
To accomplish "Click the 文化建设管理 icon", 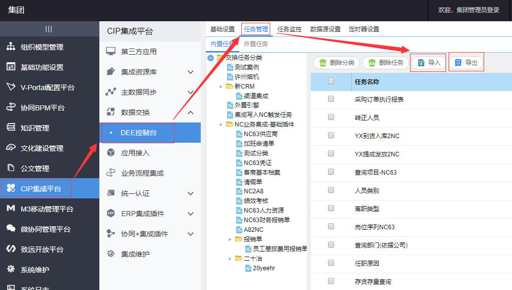I will [x=11, y=148].
